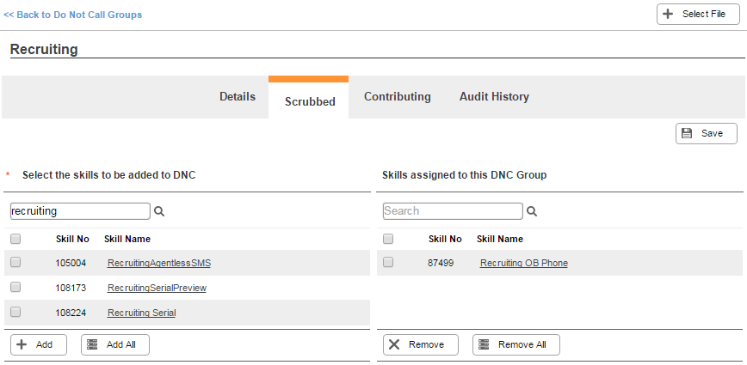The height and width of the screenshot is (365, 747).
Task: Click the assigned skills search magnifier
Action: click(532, 211)
